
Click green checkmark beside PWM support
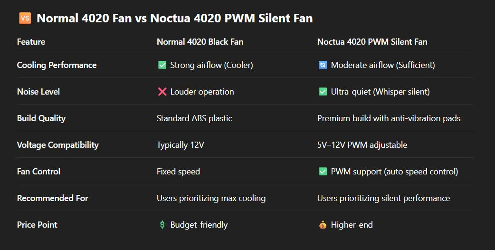point(323,172)
